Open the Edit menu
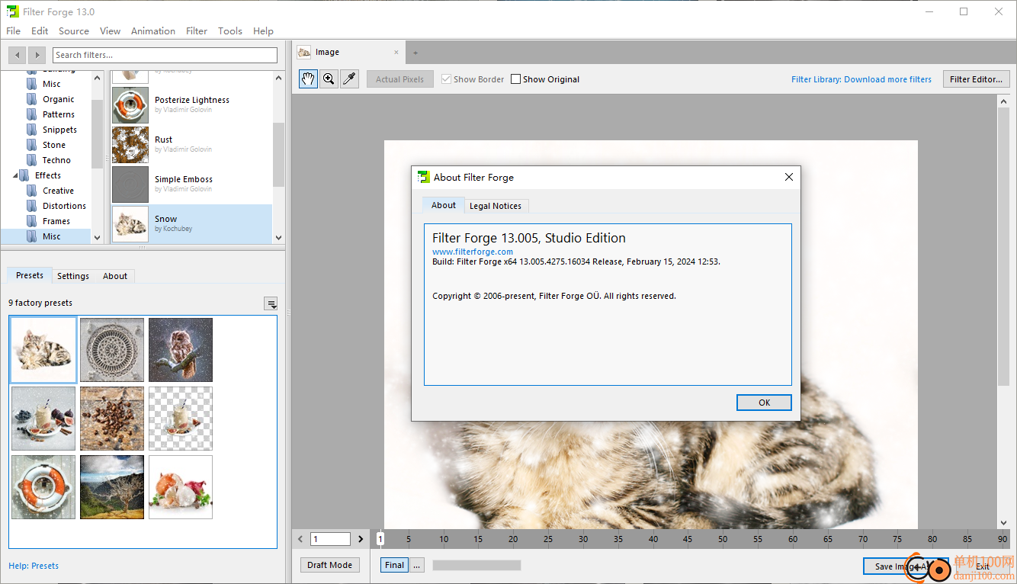The width and height of the screenshot is (1017, 584). coord(40,31)
